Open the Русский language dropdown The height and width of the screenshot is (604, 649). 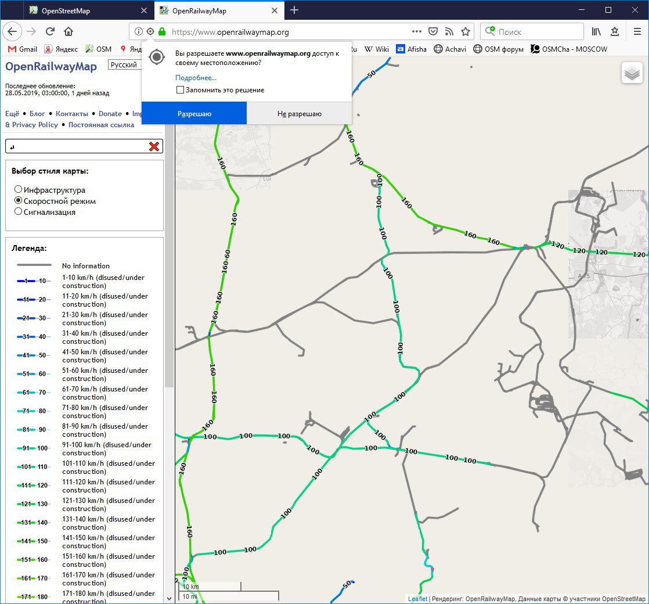125,64
